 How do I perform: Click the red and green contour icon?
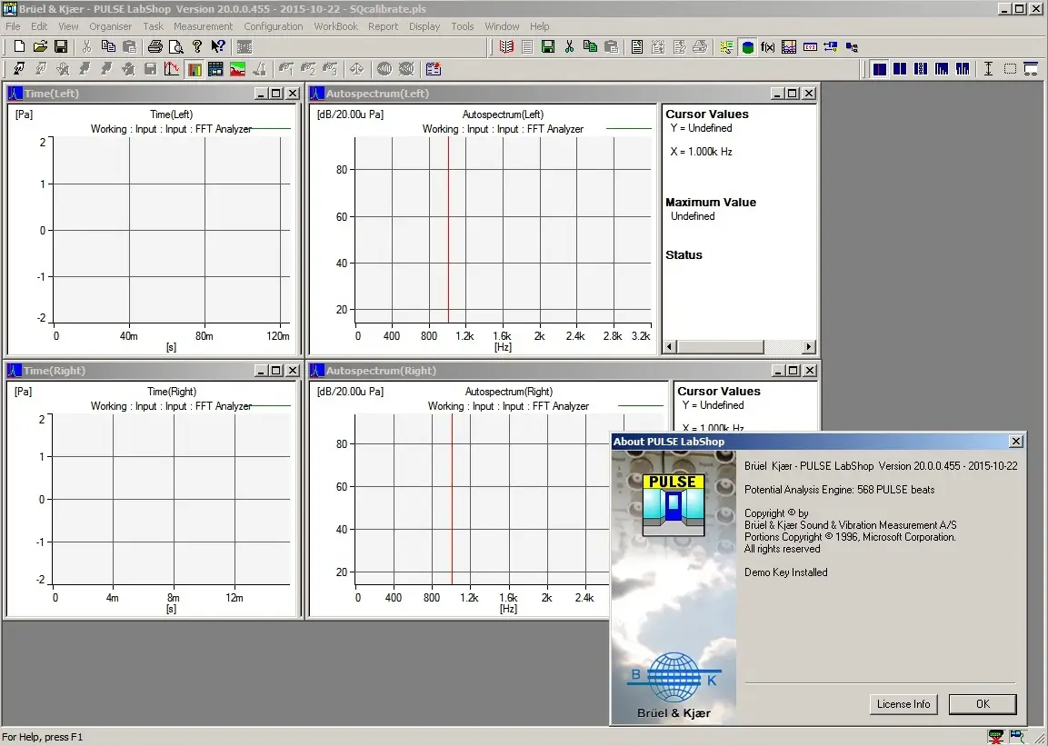coord(237,69)
